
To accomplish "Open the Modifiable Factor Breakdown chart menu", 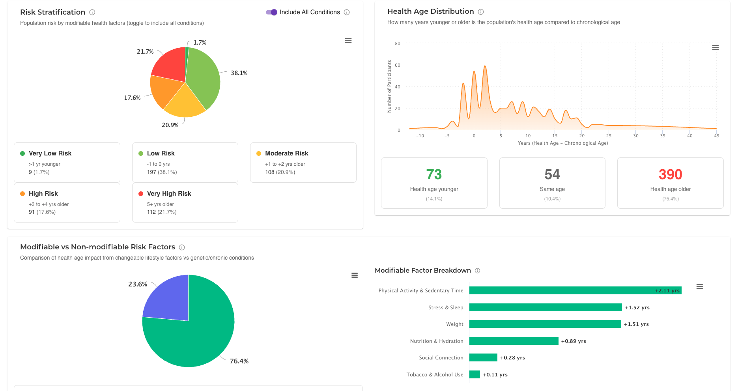I will point(700,287).
